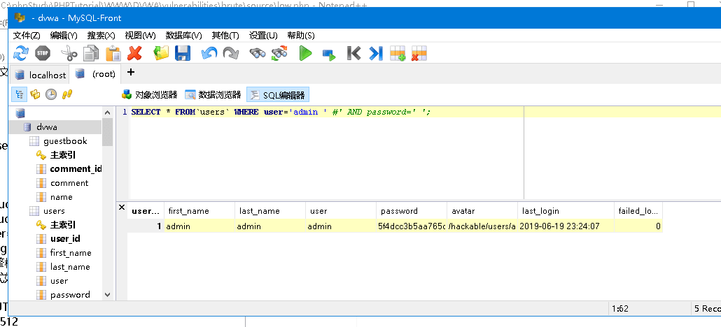Jump to the first record icon

coord(353,53)
